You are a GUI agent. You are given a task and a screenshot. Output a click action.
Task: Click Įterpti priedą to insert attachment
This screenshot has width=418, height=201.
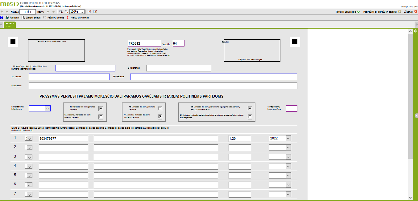[31, 18]
